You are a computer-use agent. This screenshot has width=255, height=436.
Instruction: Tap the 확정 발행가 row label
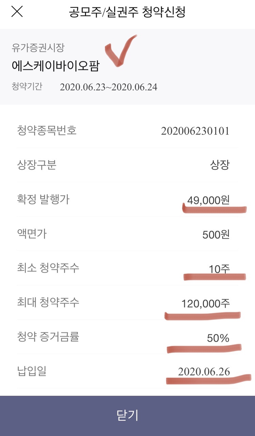[43, 199]
